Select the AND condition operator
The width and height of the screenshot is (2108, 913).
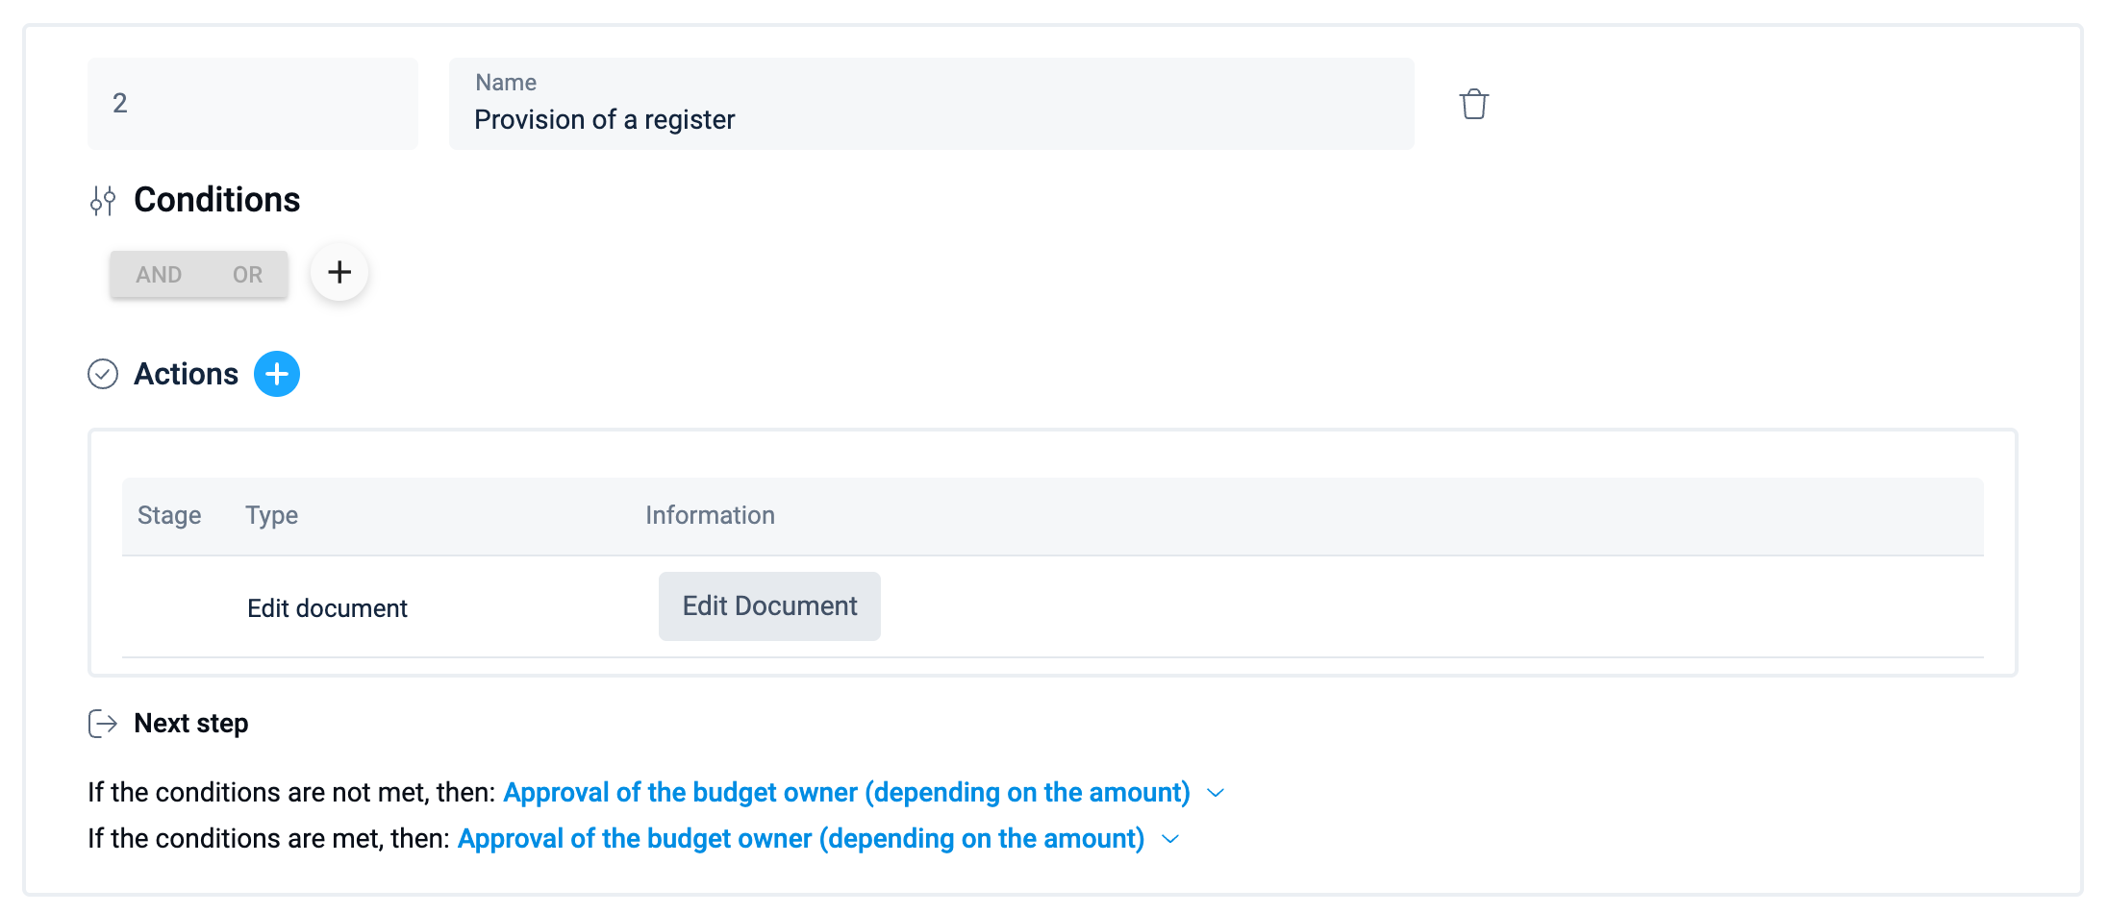[159, 275]
